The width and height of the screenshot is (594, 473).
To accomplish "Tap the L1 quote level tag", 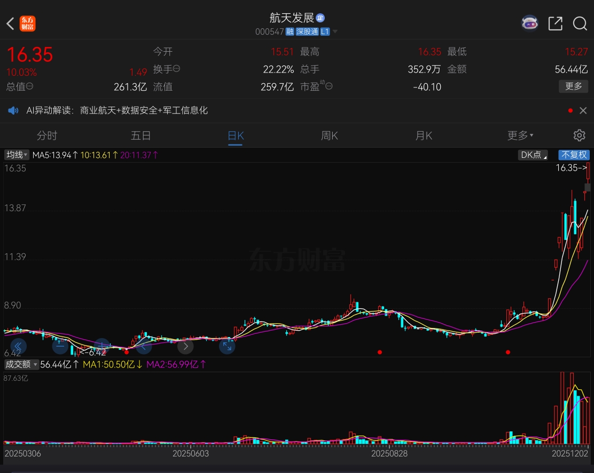I will (x=325, y=32).
